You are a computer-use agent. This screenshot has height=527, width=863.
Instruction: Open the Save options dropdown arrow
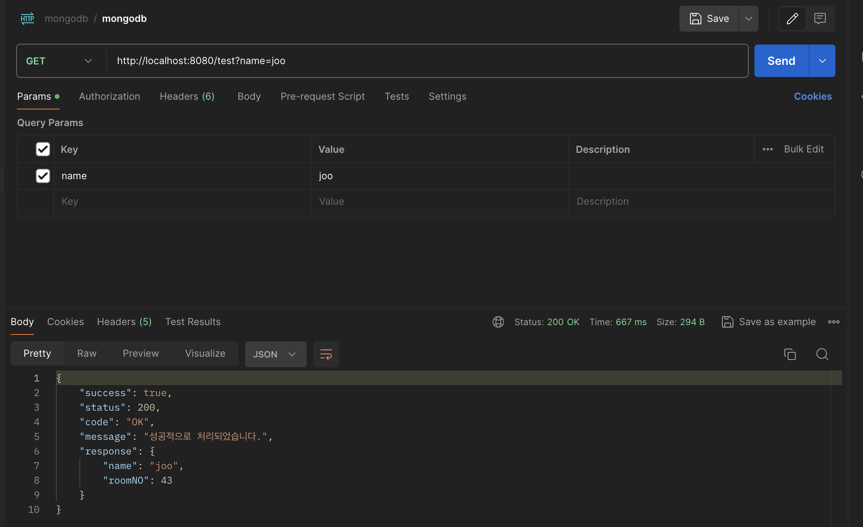(748, 19)
